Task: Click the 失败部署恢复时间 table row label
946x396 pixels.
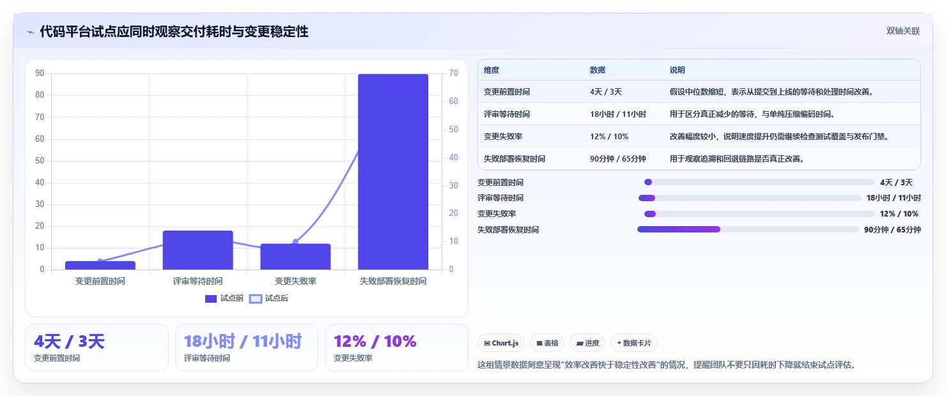Action: coord(515,159)
